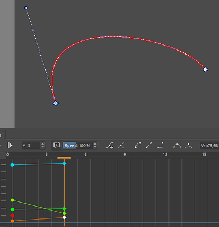219x227 pixels.
Task: Click the Remove keyframe icon
Action: (x=121, y=146)
